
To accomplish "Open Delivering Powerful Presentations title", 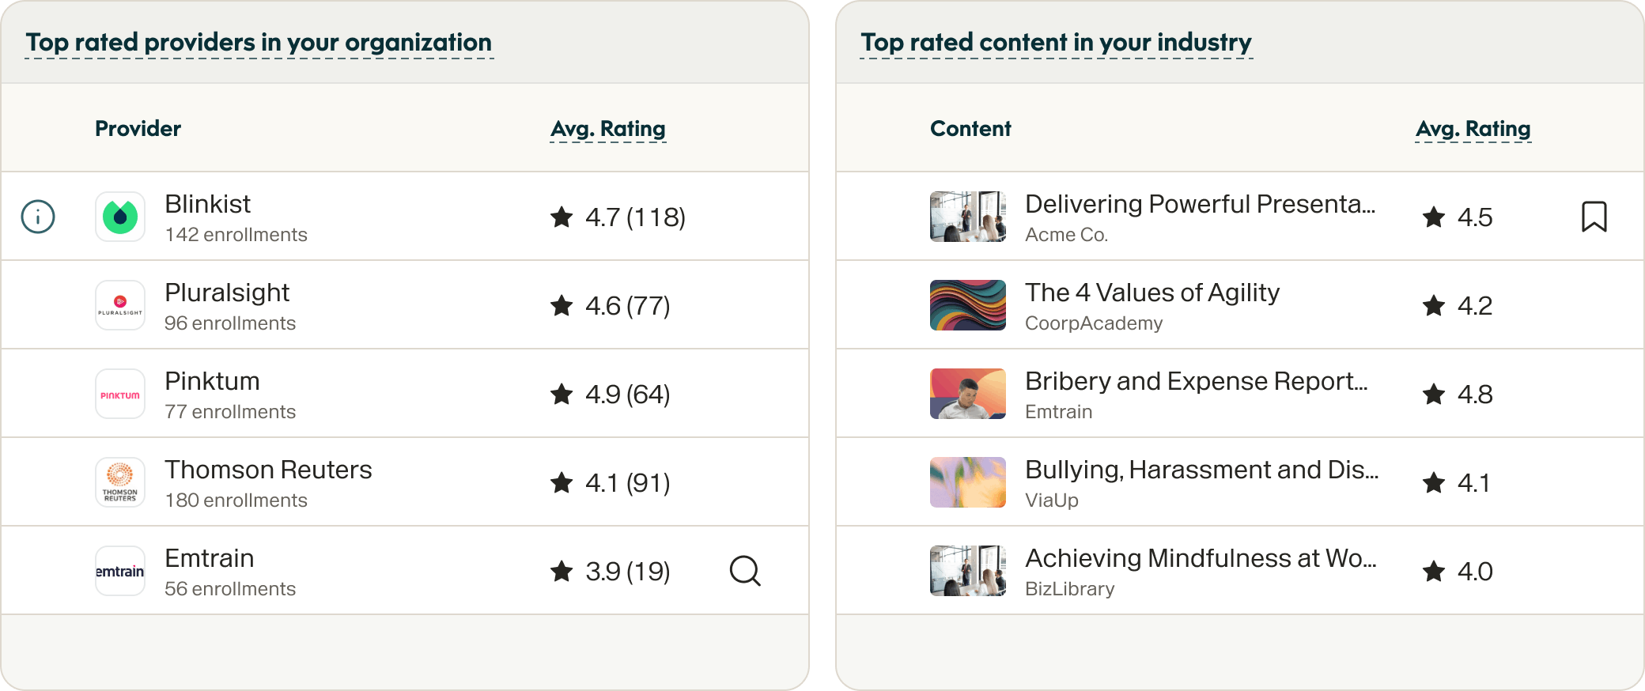I will [x=1200, y=204].
